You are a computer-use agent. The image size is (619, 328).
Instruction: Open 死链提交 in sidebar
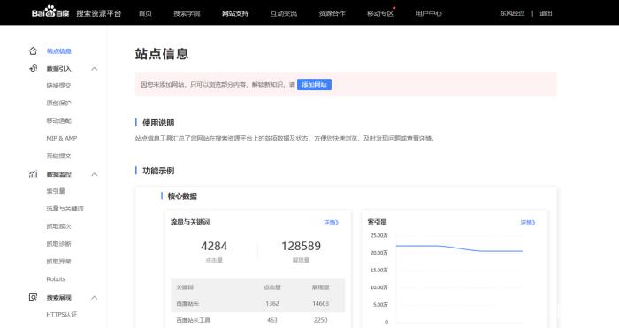[59, 156]
